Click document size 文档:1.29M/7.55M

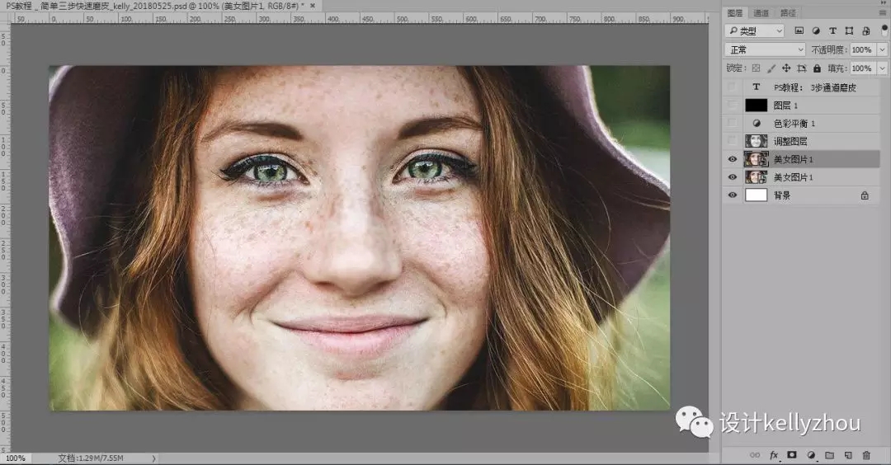click(x=91, y=458)
